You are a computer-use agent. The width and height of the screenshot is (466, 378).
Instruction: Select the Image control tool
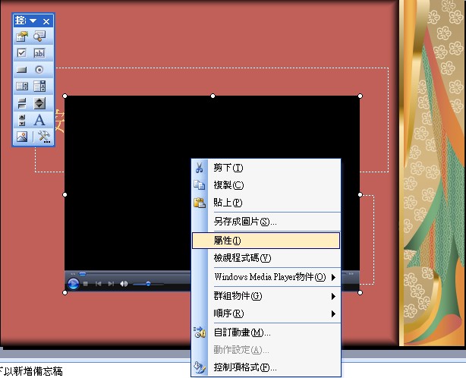click(x=22, y=137)
